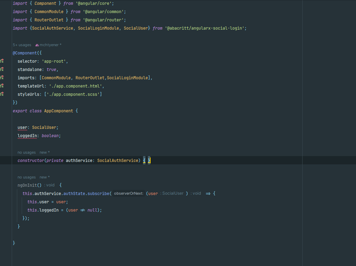Image resolution: width=356 pixels, height=266 pixels.
Task: Click ': void' return hint after ngOnInit()
Action: pos(49,185)
